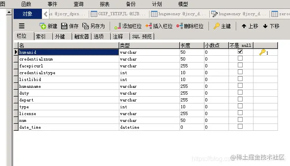The height and width of the screenshot is (166, 290).
Task: Click the int type cell for credentialstype
Action: [149, 73]
